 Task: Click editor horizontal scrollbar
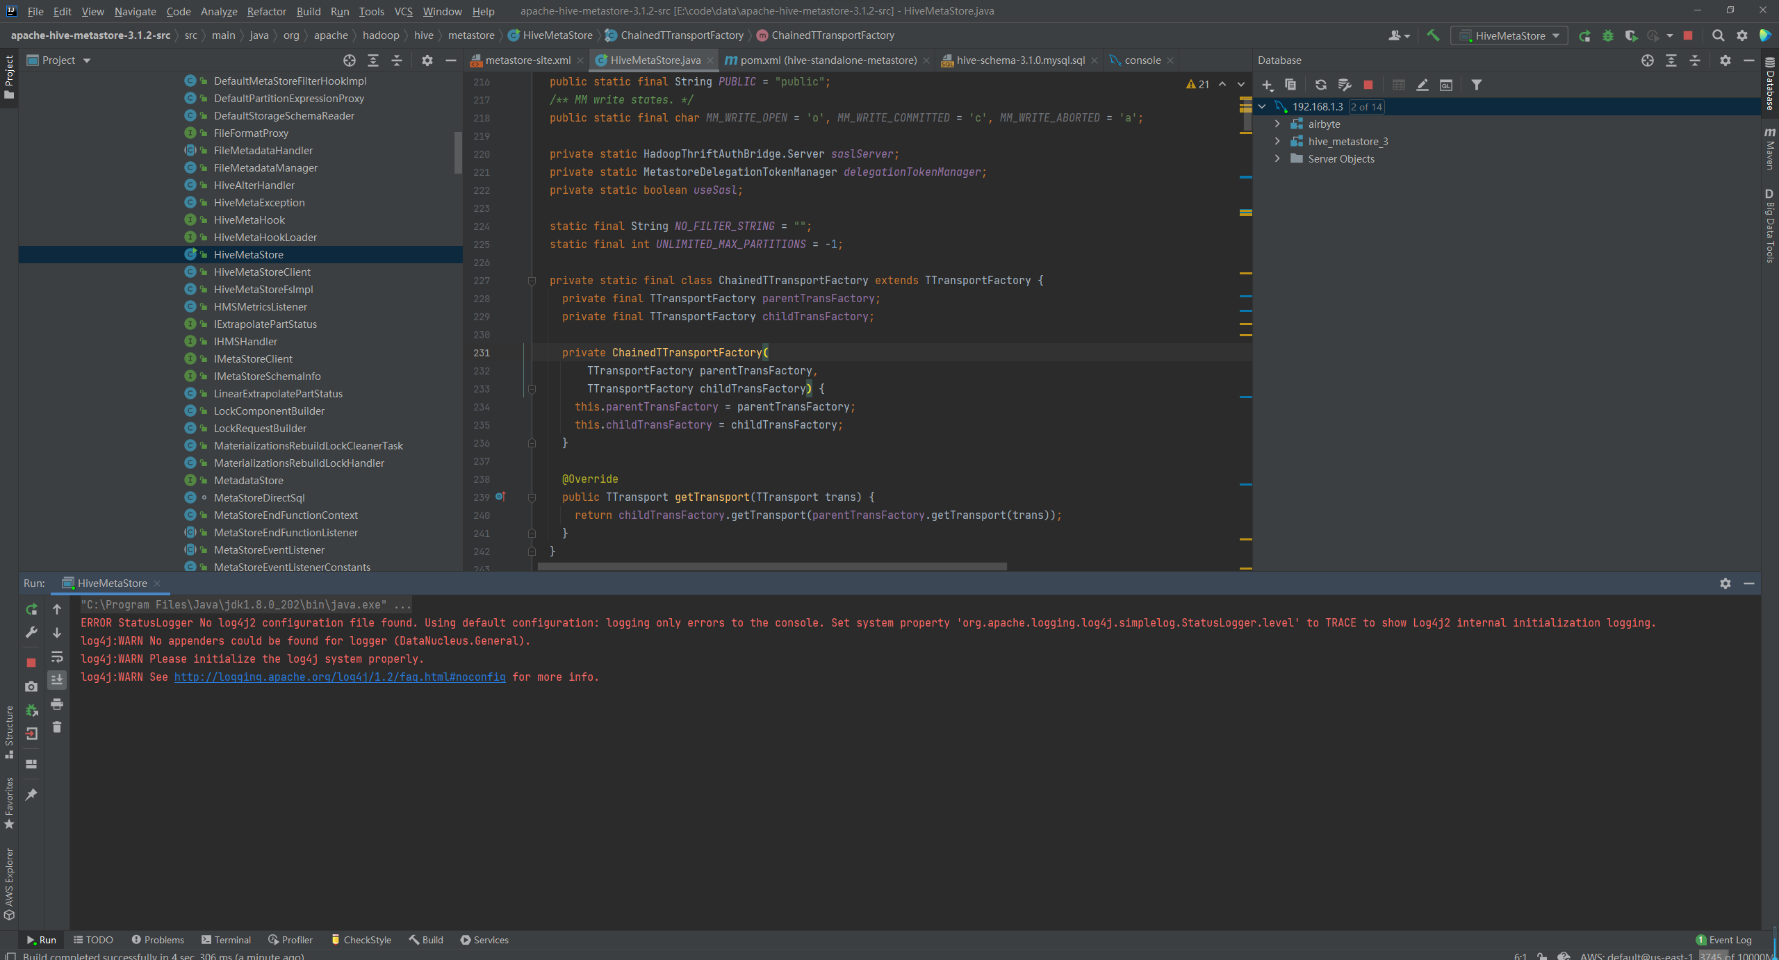point(771,567)
